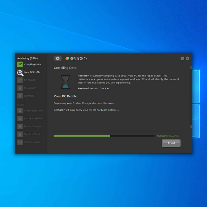The image size is (207, 207).
Task: Abort the analysis scan
Action: tap(171, 143)
